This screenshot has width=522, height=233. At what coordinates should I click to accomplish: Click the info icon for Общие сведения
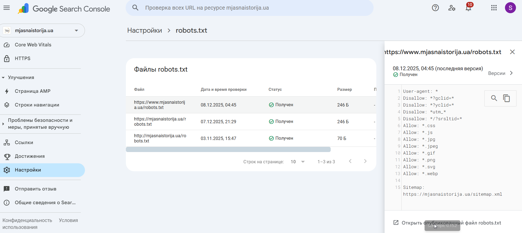pyautogui.click(x=7, y=203)
